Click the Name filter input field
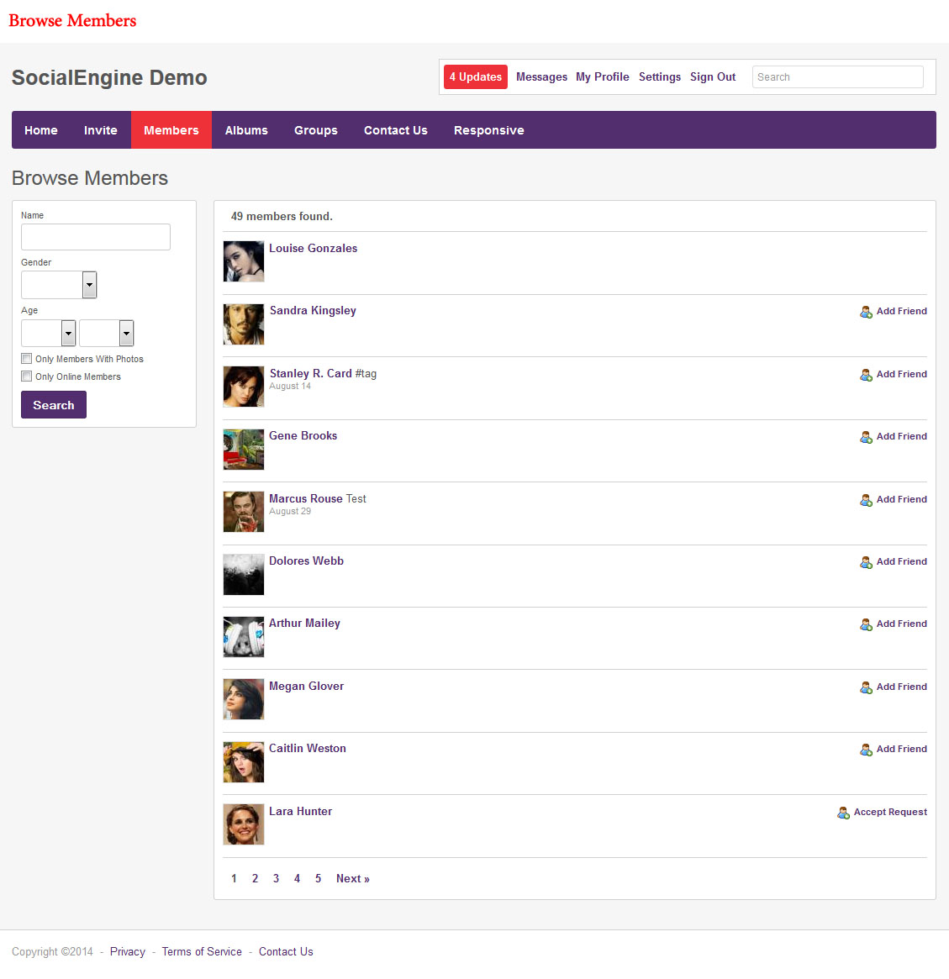Image resolution: width=949 pixels, height=979 pixels. click(x=96, y=237)
